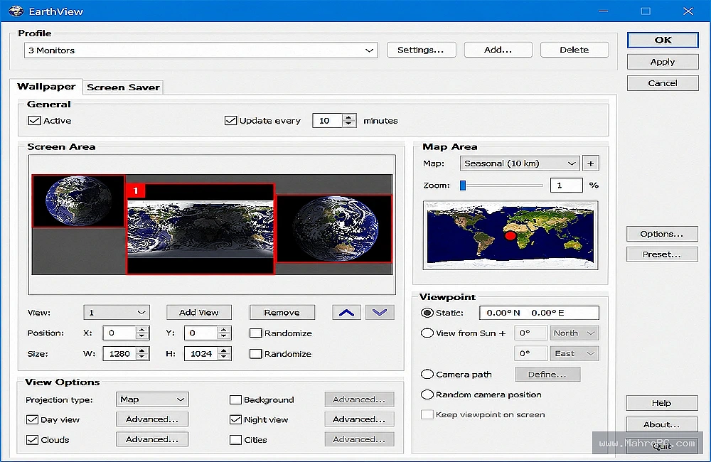Click the Help button

pyautogui.click(x=661, y=403)
